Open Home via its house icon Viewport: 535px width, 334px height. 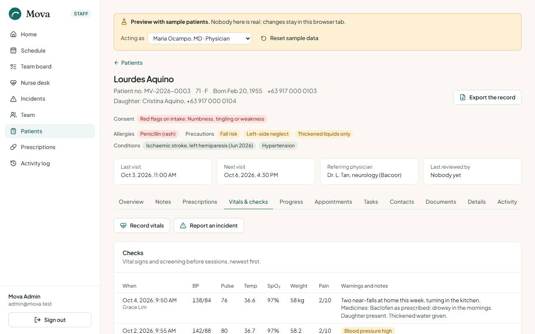tap(13, 34)
